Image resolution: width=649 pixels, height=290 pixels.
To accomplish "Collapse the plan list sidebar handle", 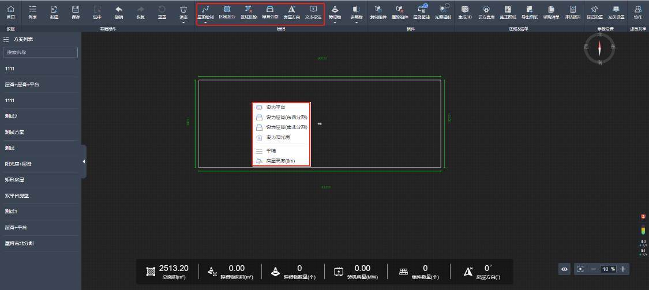I will pos(84,161).
